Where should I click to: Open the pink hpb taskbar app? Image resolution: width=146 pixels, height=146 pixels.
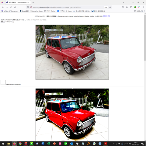click(x=60, y=144)
